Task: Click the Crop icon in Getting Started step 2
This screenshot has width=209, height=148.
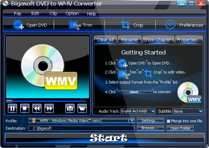Action: 148,73
